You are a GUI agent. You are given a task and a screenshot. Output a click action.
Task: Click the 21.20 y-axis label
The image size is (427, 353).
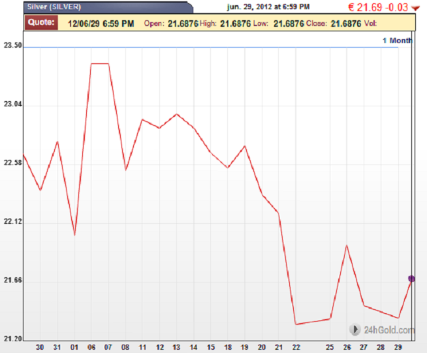click(x=13, y=339)
